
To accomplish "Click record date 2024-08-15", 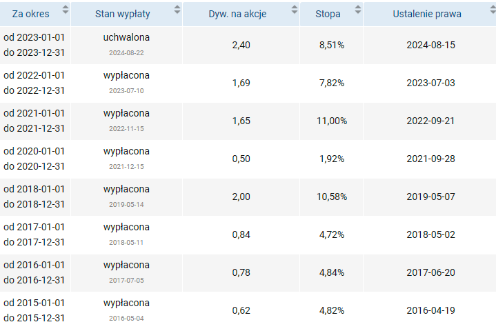I will click(x=431, y=45).
